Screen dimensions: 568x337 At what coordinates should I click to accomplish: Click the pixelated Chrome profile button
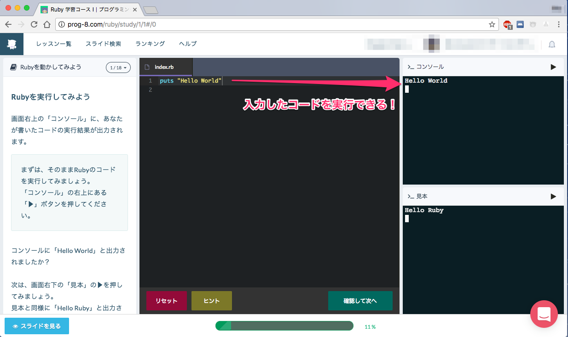point(556,8)
